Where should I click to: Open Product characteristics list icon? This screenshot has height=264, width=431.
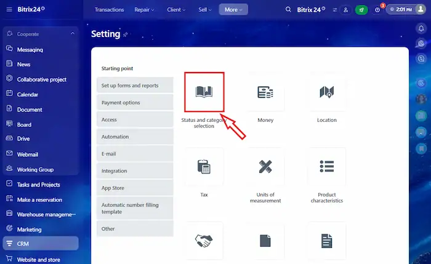[x=327, y=167]
